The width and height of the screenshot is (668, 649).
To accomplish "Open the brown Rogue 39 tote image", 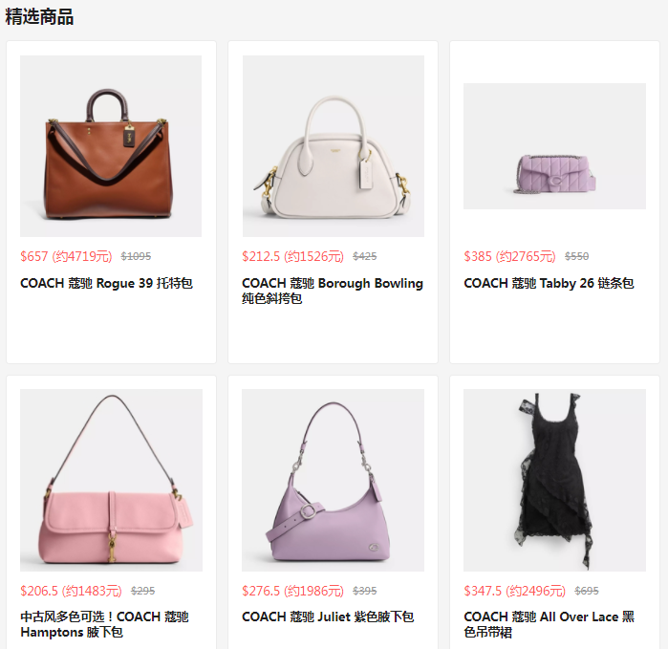I will [x=111, y=145].
